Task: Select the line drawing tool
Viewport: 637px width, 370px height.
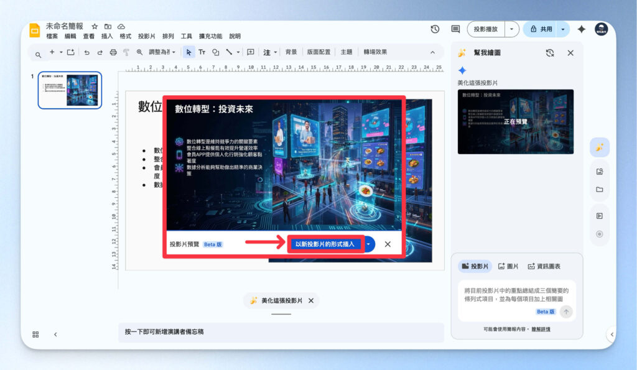Action: click(229, 53)
